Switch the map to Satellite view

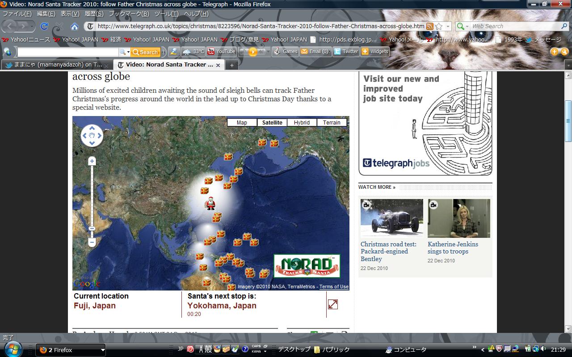pos(272,122)
